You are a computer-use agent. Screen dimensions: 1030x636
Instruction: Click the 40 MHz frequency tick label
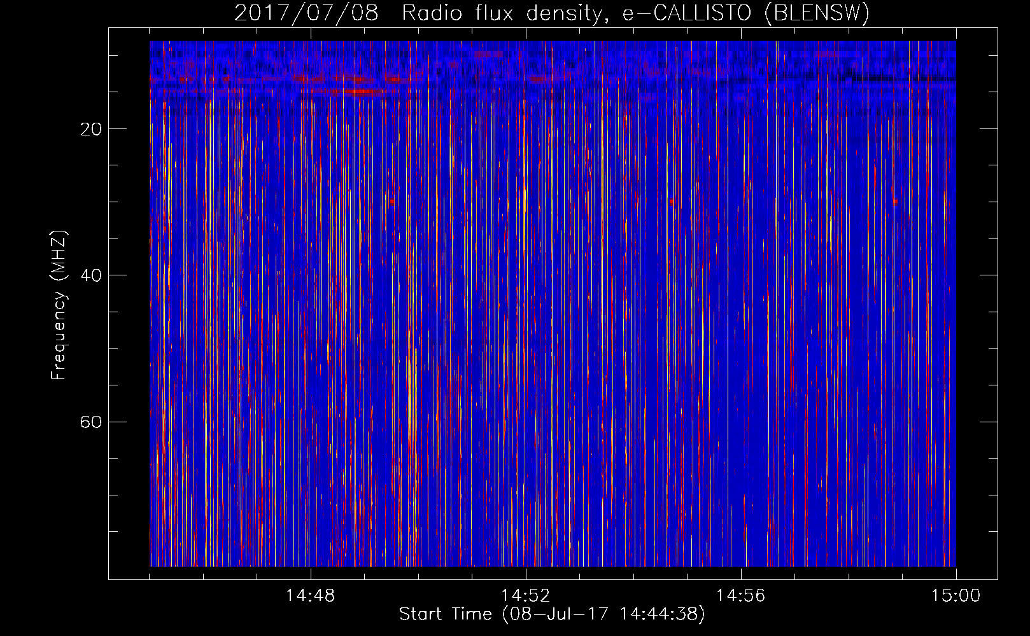coord(91,275)
